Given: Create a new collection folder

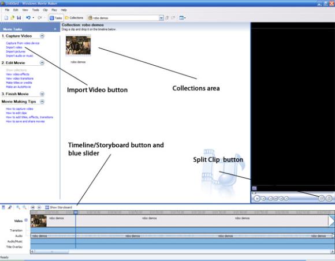Looking at the screenshot, I should click(173, 18).
